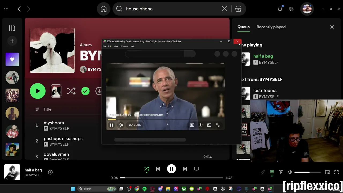The image size is (343, 193).
Task: Open Window menu in YouTube window
Action: click(x=124, y=46)
